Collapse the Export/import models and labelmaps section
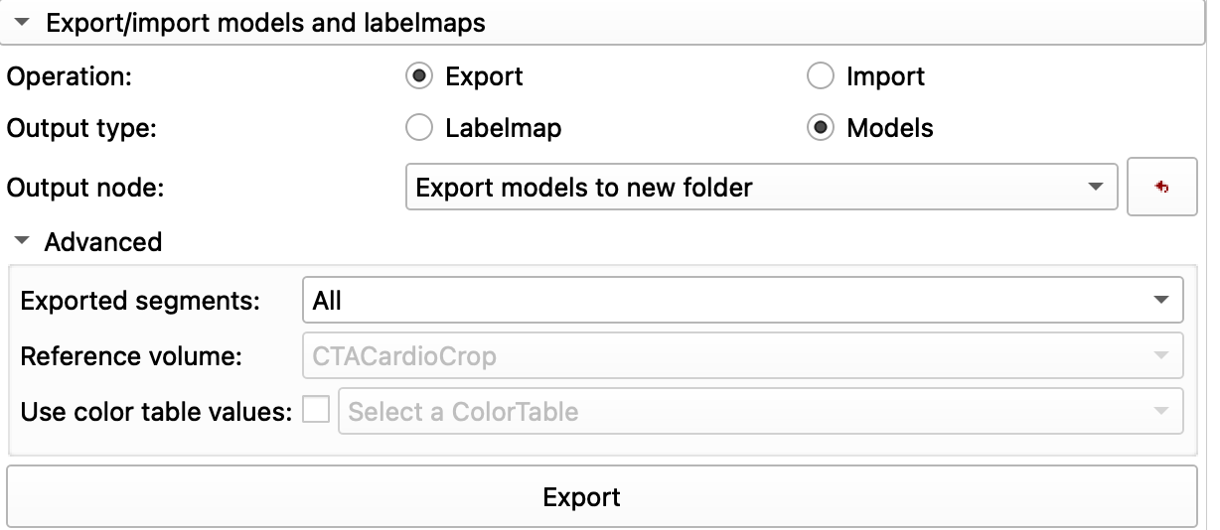Screen dimensions: 1220x530 tap(23, 23)
